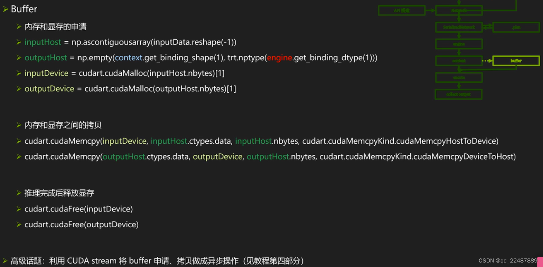Click the 'engine' box in the flowchart

[459, 44]
